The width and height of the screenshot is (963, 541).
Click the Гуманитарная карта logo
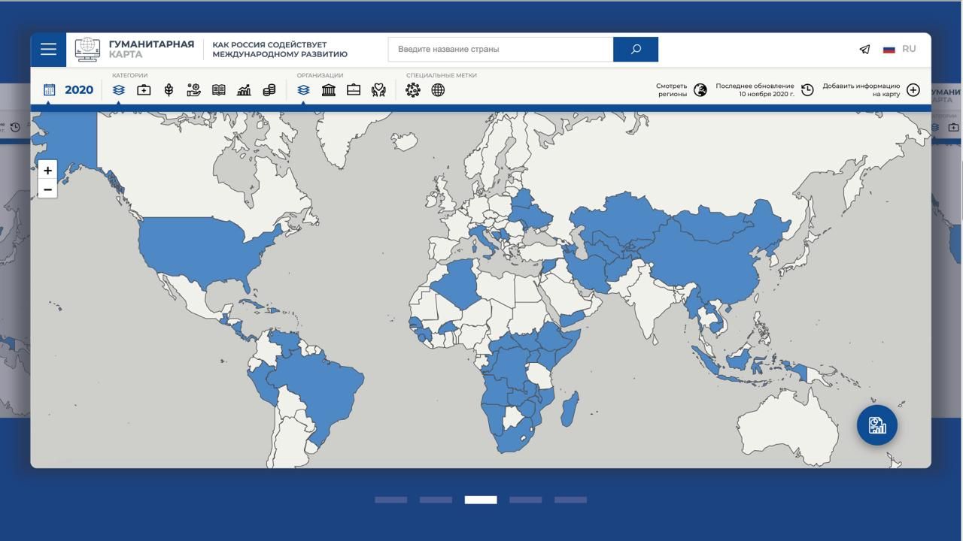pyautogui.click(x=135, y=50)
